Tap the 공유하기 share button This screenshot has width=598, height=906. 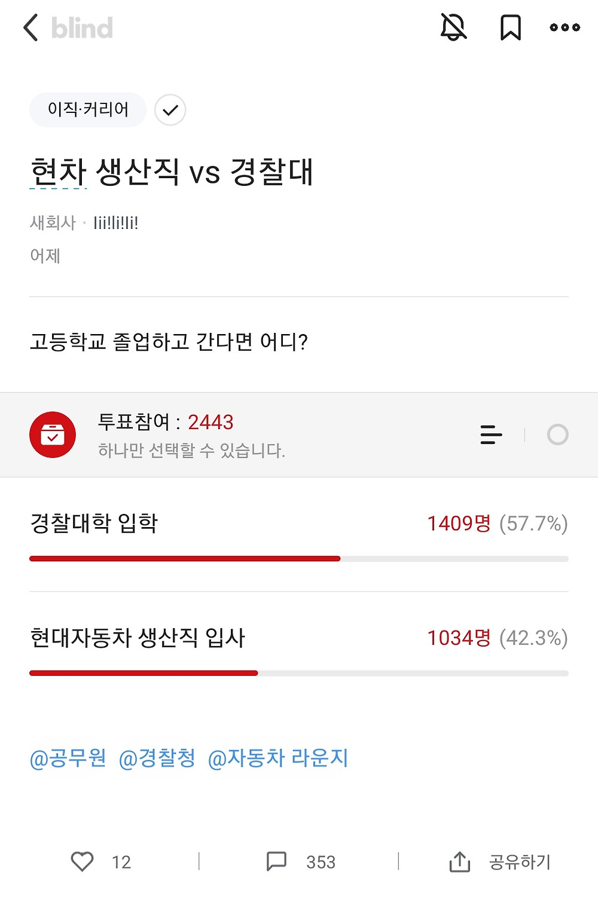(500, 862)
